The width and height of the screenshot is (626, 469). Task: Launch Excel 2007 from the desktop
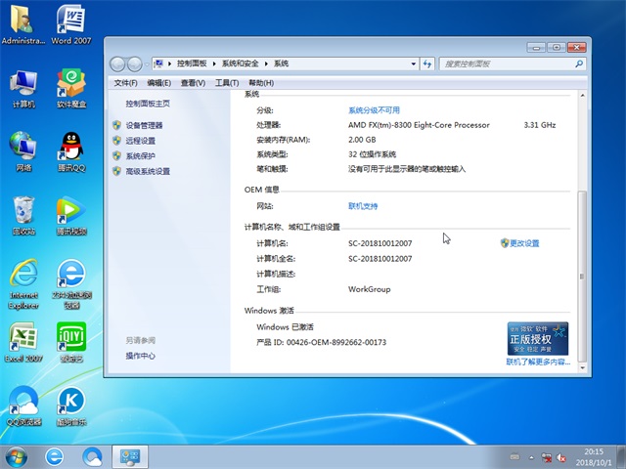[23, 342]
